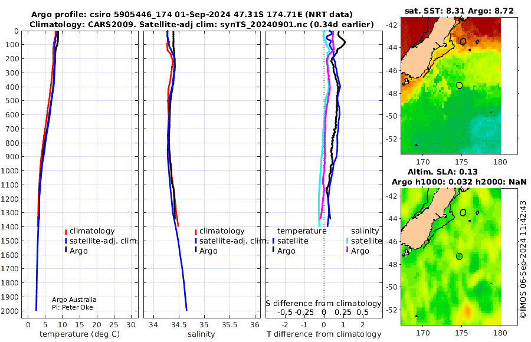Click the black Argo temperature legend marker in difference plot
Image resolution: width=531 pixels, height=342 pixels.
coord(273,250)
